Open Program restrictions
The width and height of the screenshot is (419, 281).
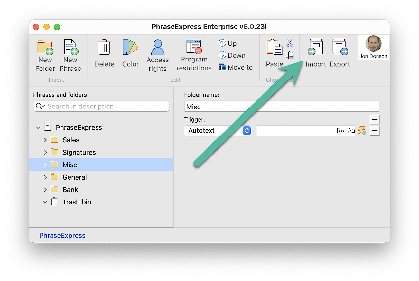click(194, 56)
